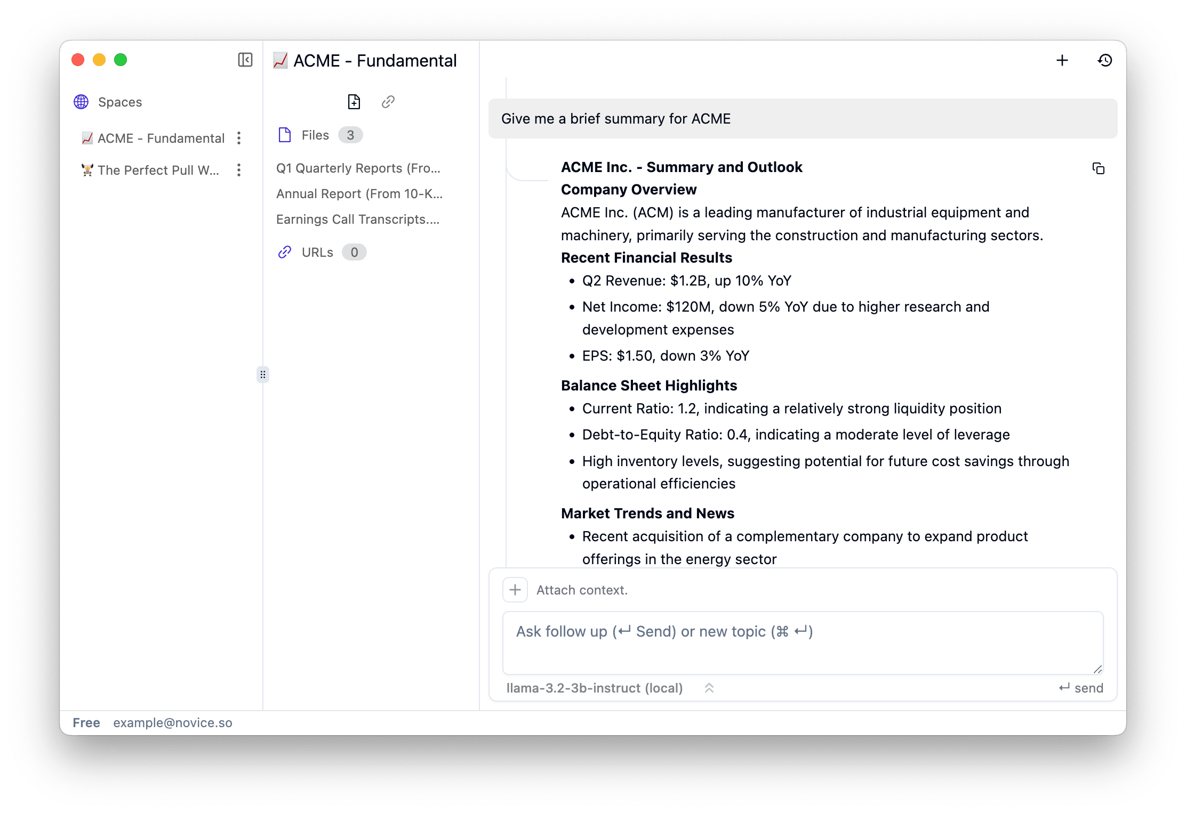
Task: Click 'Company Overview' heading
Action: [629, 190]
